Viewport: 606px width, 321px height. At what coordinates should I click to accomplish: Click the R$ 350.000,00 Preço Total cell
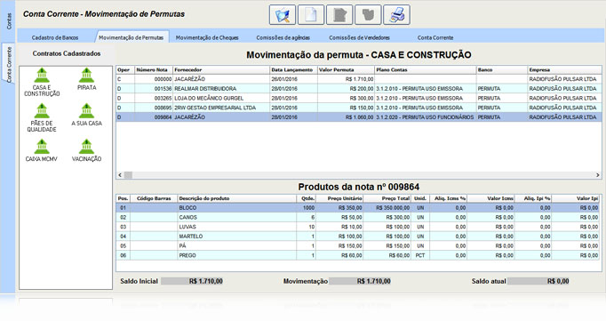click(387, 208)
